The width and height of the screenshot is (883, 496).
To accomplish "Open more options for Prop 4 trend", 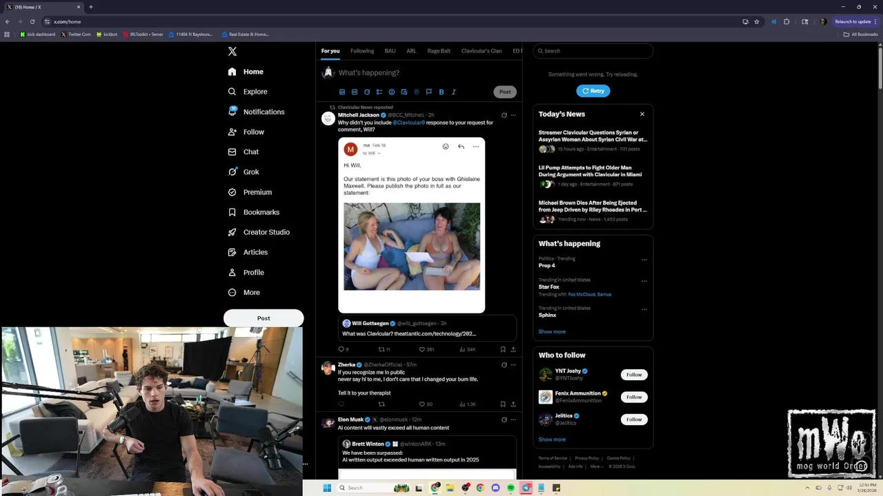I will (x=644, y=260).
